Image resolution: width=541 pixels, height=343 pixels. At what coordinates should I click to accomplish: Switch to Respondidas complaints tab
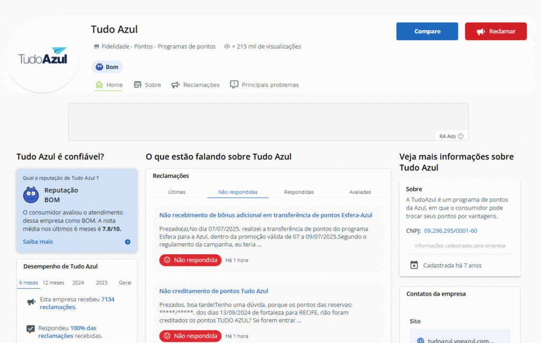(x=299, y=192)
